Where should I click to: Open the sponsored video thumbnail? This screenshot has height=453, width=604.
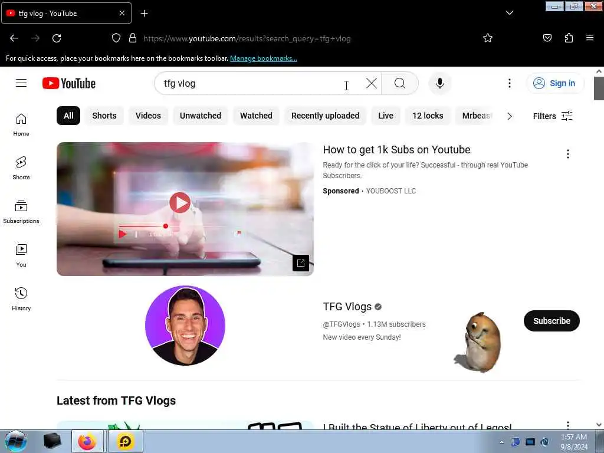pos(185,209)
